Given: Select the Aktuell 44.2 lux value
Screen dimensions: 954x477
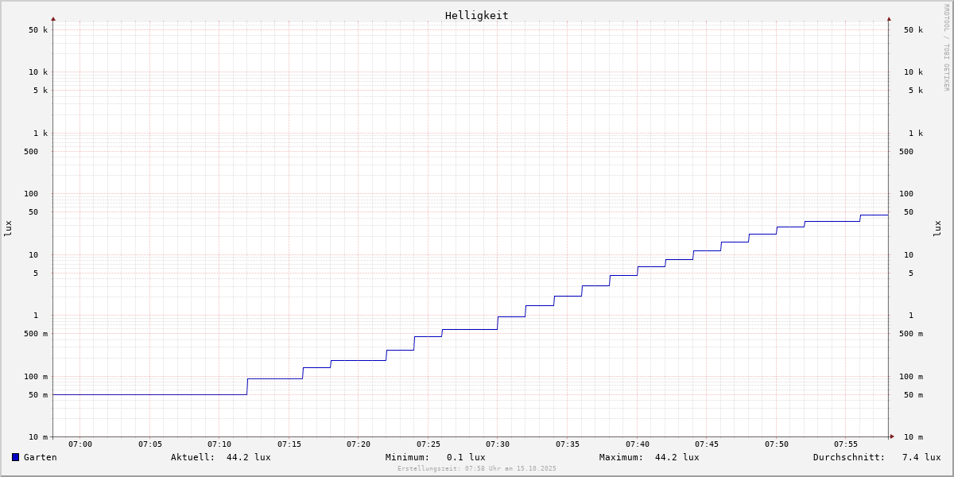Looking at the screenshot, I should (248, 457).
